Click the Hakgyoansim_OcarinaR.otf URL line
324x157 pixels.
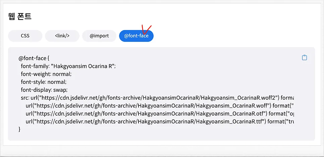(160, 113)
